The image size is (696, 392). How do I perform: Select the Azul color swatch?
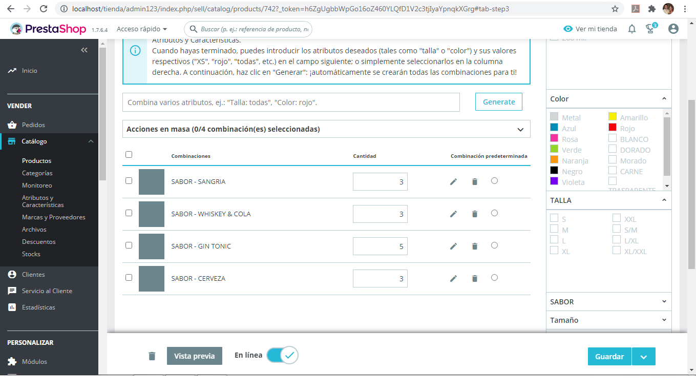click(x=554, y=127)
